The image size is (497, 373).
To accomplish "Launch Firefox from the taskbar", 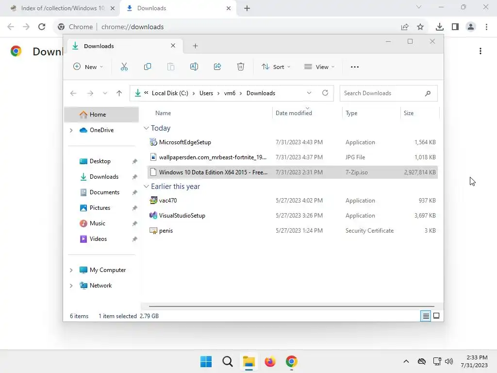I will 270,361.
